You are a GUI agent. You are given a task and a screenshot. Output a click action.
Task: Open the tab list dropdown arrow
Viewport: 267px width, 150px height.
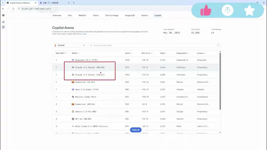point(3,3)
